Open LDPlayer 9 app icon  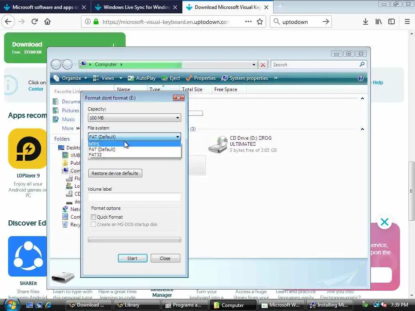pyautogui.click(x=28, y=149)
